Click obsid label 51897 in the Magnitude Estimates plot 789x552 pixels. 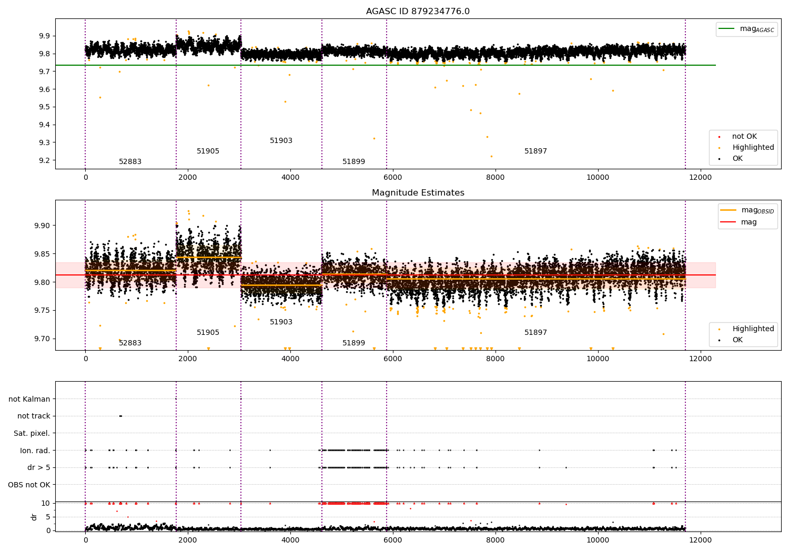point(535,333)
